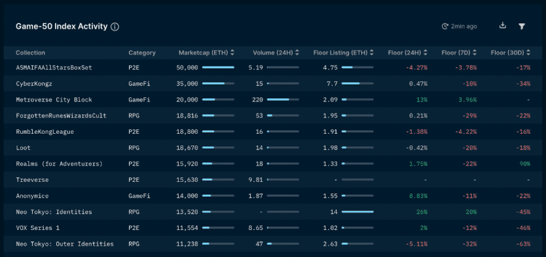Click the RPG category in Loot row
The image size is (546, 257).
coord(134,148)
